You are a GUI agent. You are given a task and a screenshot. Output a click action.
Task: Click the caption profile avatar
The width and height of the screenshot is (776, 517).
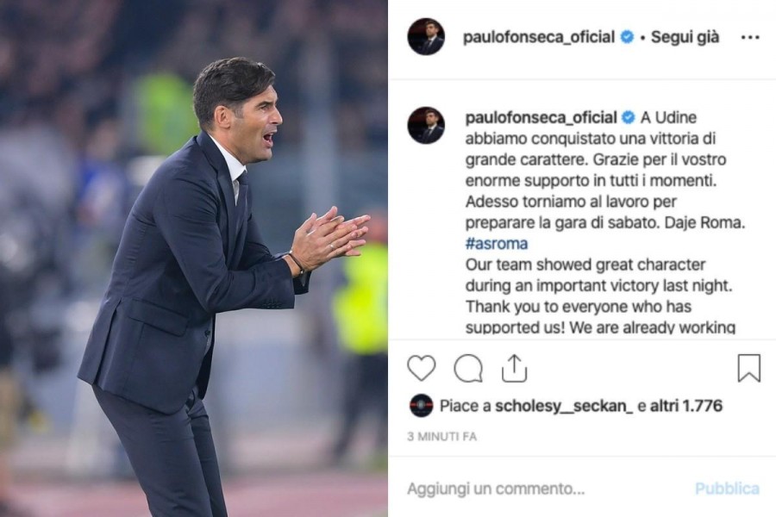[426, 125]
